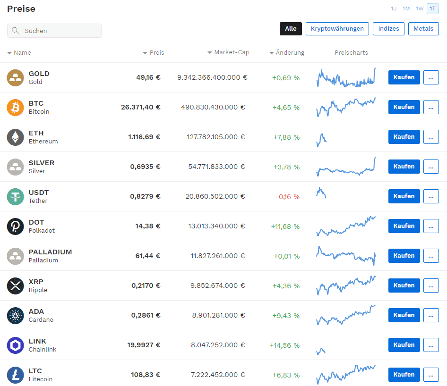
Task: Filter by Kryptowährungen
Action: [337, 29]
